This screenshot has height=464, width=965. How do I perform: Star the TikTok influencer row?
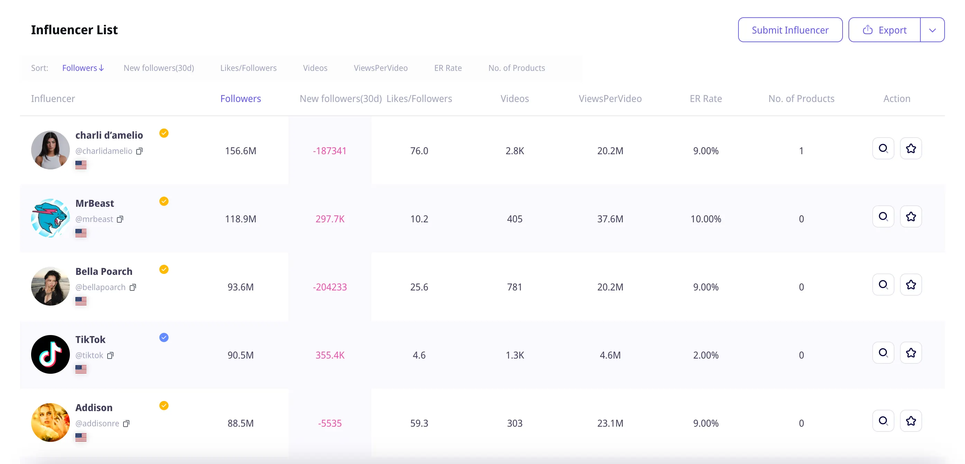[x=911, y=353]
